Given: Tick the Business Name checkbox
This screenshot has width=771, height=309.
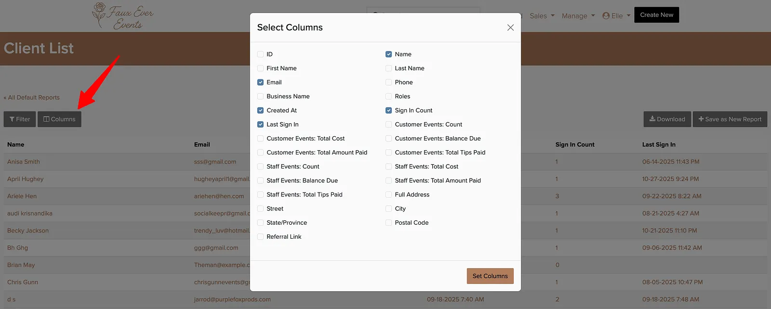Looking at the screenshot, I should pyautogui.click(x=260, y=96).
